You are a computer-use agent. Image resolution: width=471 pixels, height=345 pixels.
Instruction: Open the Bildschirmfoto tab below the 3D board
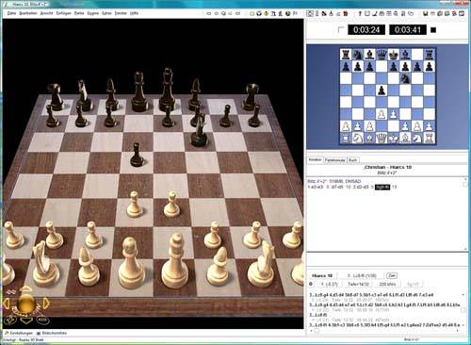click(x=52, y=333)
